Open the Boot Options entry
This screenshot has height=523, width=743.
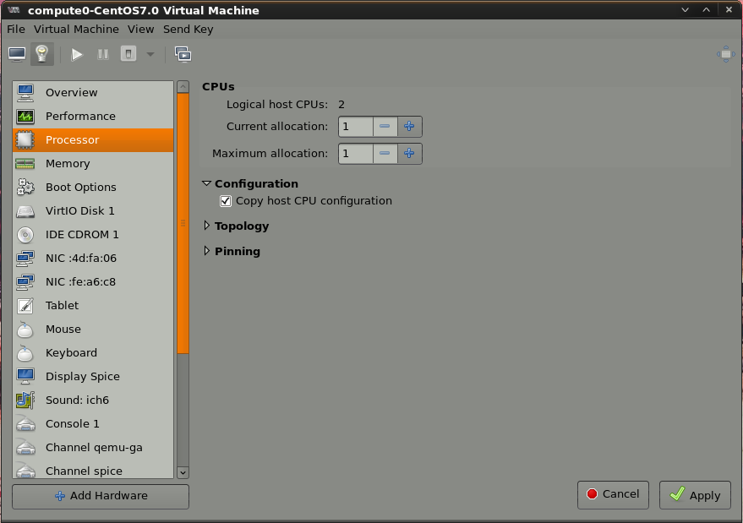[80, 187]
